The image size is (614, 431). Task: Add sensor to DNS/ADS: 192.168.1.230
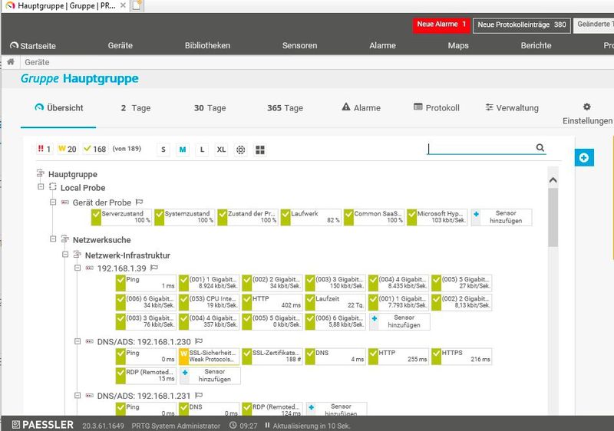(x=210, y=376)
